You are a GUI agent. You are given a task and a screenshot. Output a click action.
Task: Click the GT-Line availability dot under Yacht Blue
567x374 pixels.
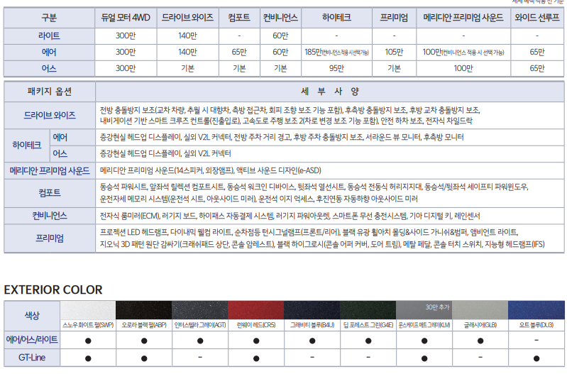pyautogui.click(x=536, y=358)
